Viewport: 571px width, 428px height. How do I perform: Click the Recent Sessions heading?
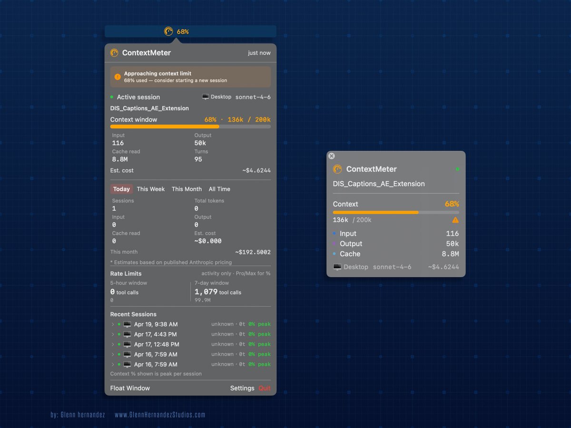pyautogui.click(x=133, y=314)
